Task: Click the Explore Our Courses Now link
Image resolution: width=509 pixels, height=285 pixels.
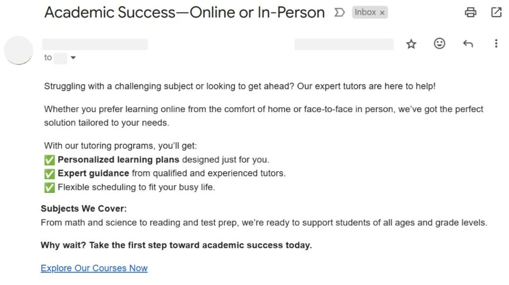Action: click(x=94, y=268)
